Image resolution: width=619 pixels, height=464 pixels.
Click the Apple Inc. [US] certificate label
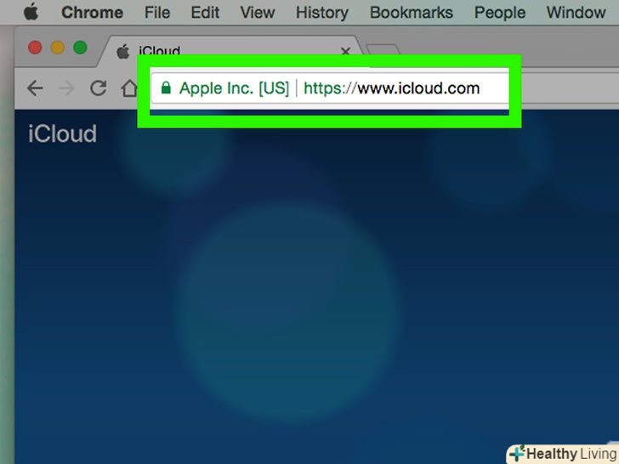click(x=234, y=88)
